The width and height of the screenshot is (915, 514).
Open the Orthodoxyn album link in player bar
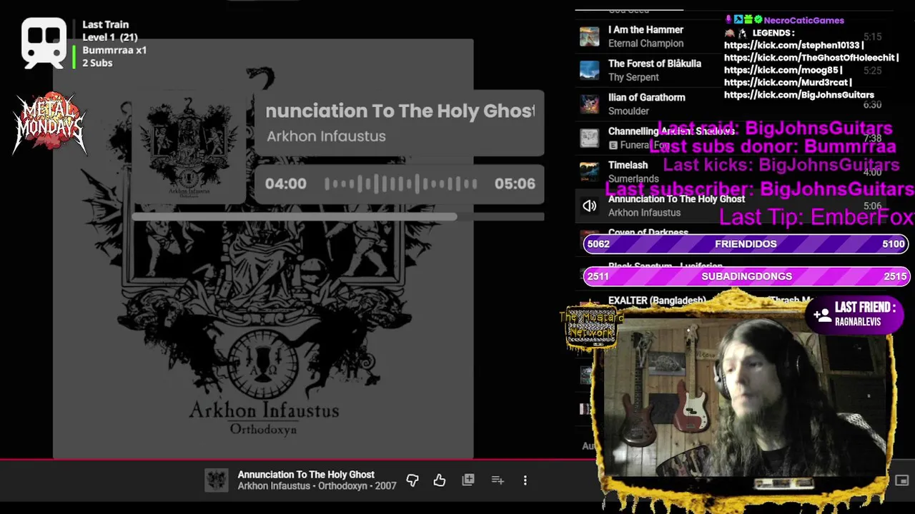click(343, 486)
